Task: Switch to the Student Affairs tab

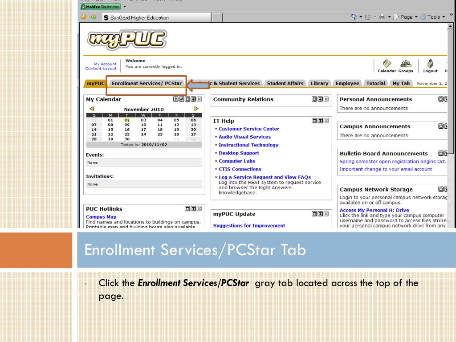Action: tap(285, 83)
